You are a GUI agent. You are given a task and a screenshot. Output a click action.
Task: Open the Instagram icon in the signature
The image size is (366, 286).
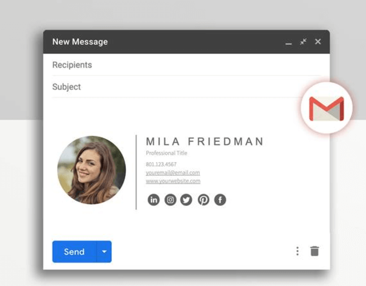click(x=170, y=200)
